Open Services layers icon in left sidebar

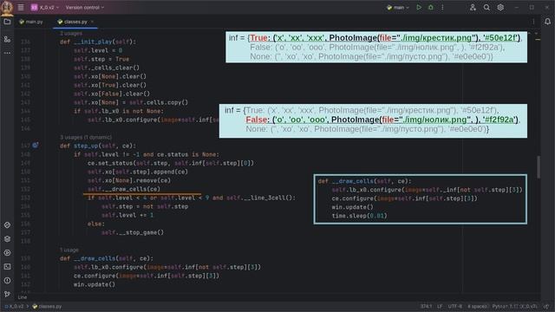[7, 239]
